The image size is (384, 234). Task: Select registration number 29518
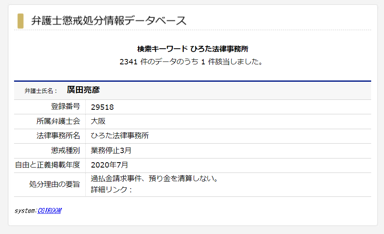pyautogui.click(x=102, y=107)
